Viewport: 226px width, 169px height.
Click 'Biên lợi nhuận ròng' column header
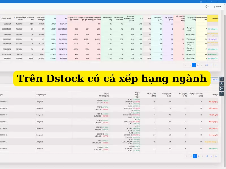(107, 19)
